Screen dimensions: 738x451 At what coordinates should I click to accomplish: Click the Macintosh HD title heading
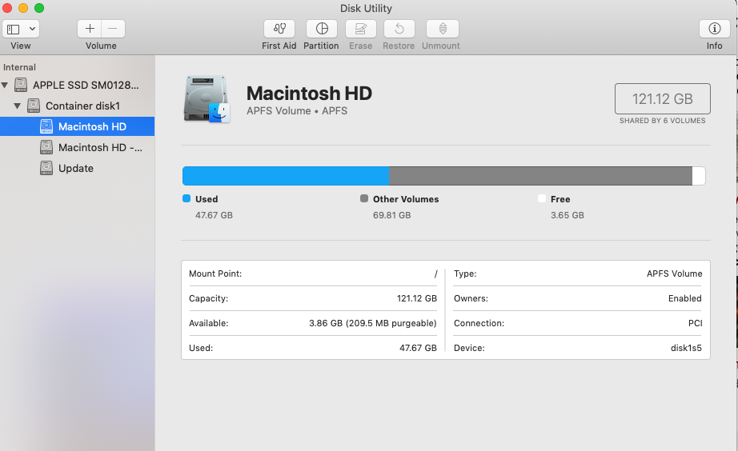[309, 93]
